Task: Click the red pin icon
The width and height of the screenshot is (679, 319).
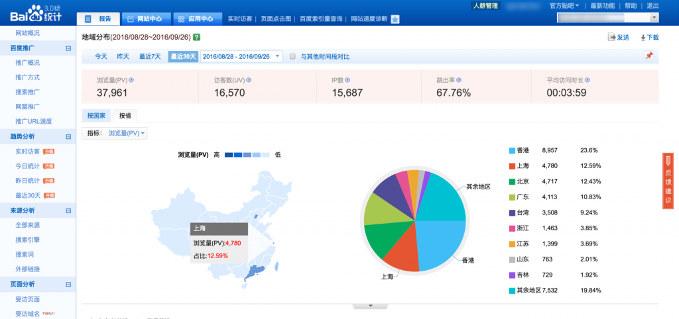Action: pos(648,56)
